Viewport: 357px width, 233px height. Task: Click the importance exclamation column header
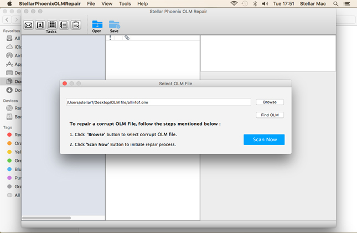pos(111,38)
